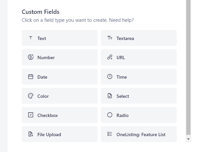Image resolution: width=207 pixels, height=152 pixels.
Task: Click the Textarea field icon
Action: [x=110, y=38]
